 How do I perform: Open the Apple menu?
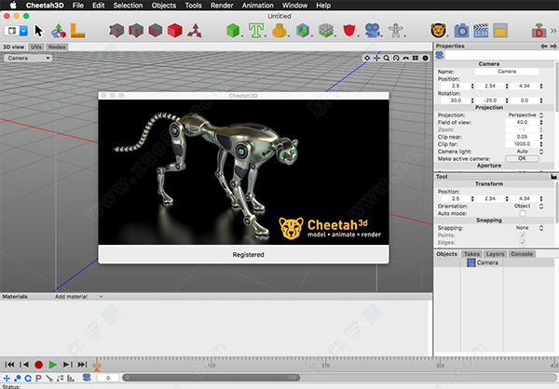tap(13, 6)
